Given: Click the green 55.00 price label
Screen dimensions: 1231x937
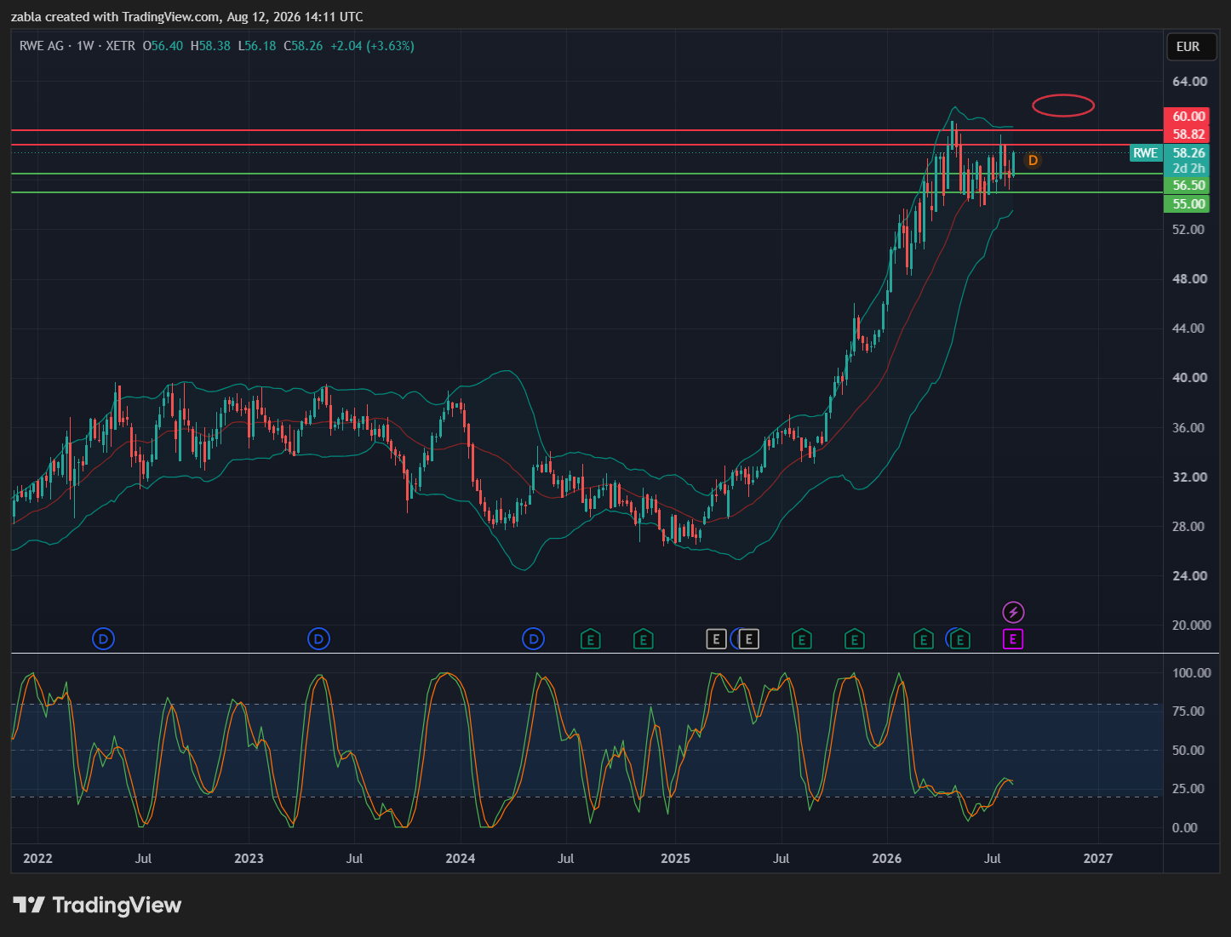Looking at the screenshot, I should (1187, 204).
